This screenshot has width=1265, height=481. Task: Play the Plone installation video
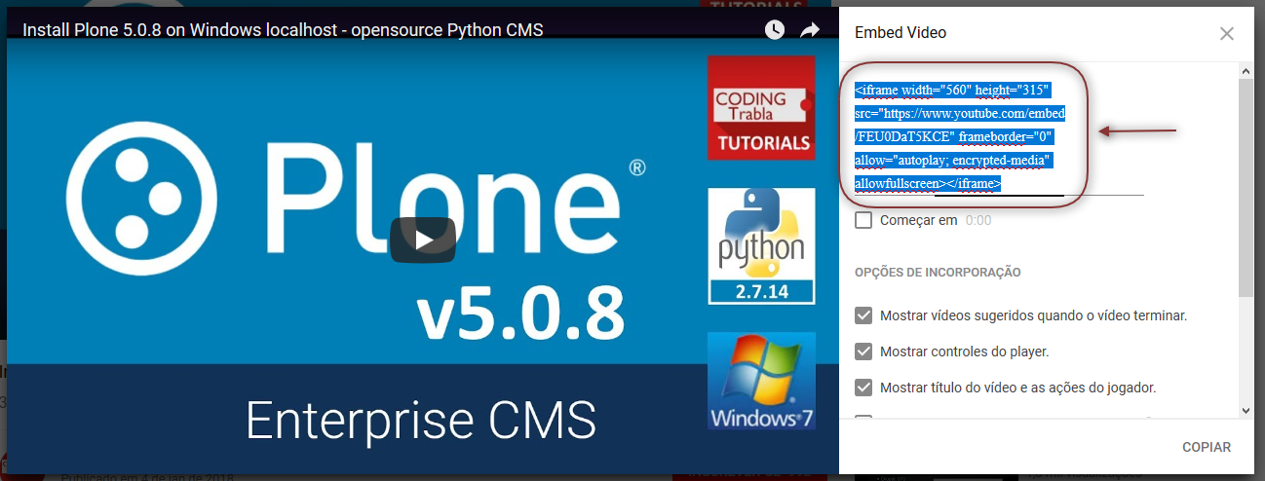click(x=423, y=240)
